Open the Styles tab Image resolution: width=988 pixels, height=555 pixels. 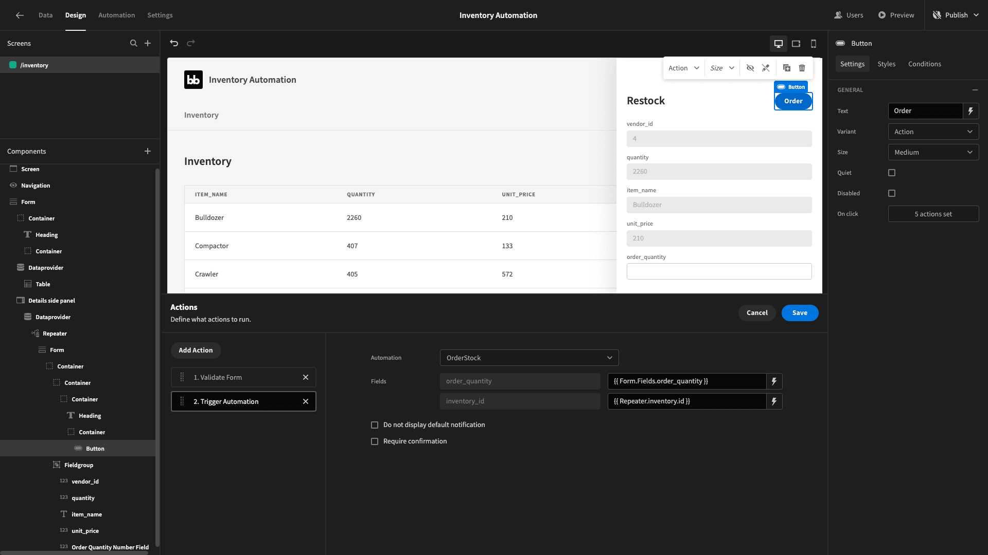886,64
